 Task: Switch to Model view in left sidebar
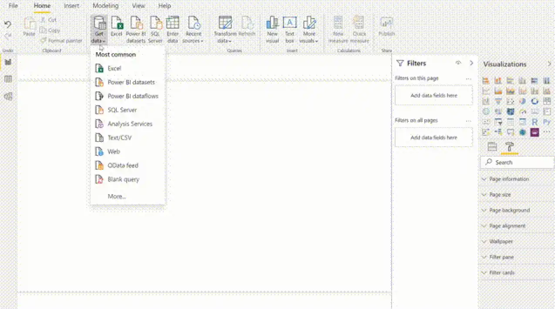pos(8,97)
